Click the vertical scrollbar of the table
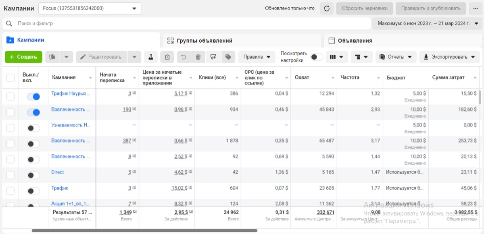 480,97
